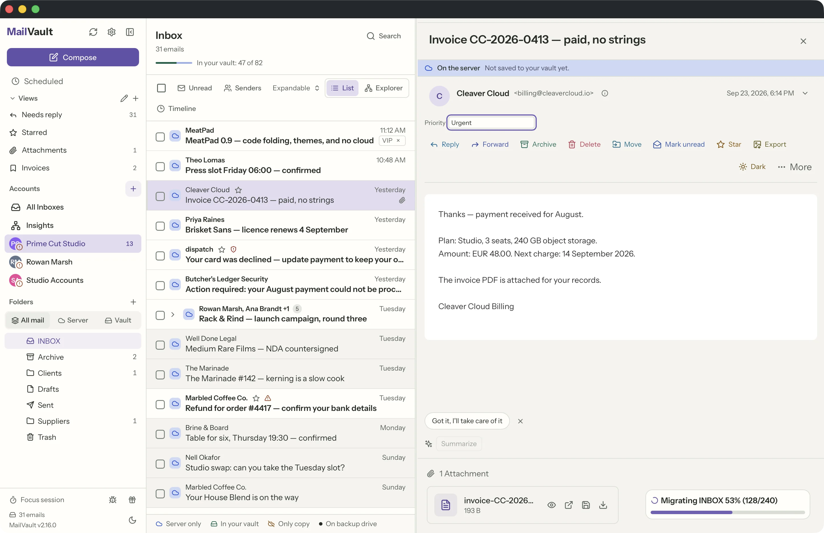Click the gift icon in sidebar footer
The height and width of the screenshot is (533, 824).
(132, 500)
